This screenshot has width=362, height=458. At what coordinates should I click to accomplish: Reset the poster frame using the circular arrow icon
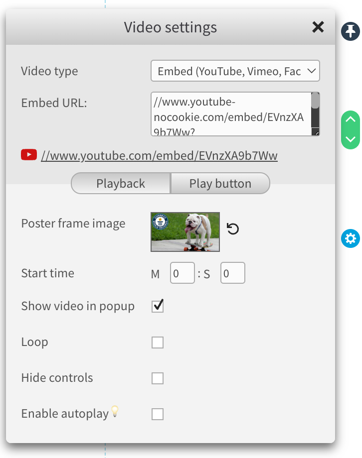pyautogui.click(x=232, y=229)
